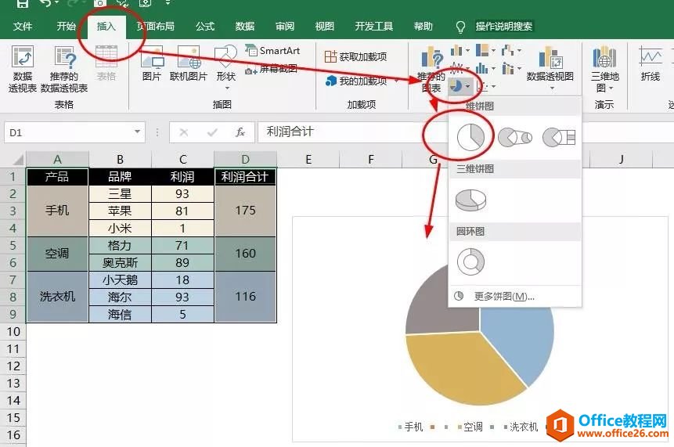
Task: Switch to the Data (数据) tab
Action: pos(245,27)
